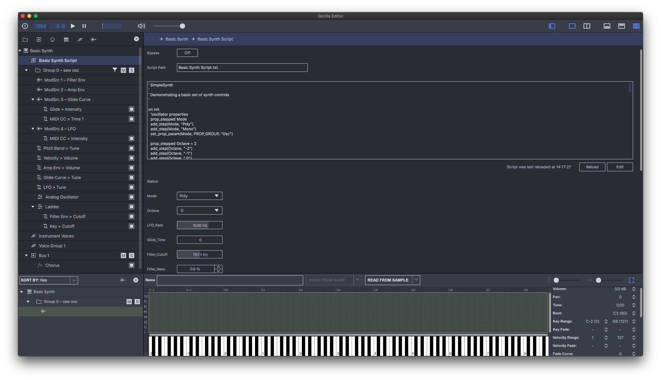Increase Filter_Reso with up stepper arrow
Screen dimensions: 661x380
tap(219, 267)
